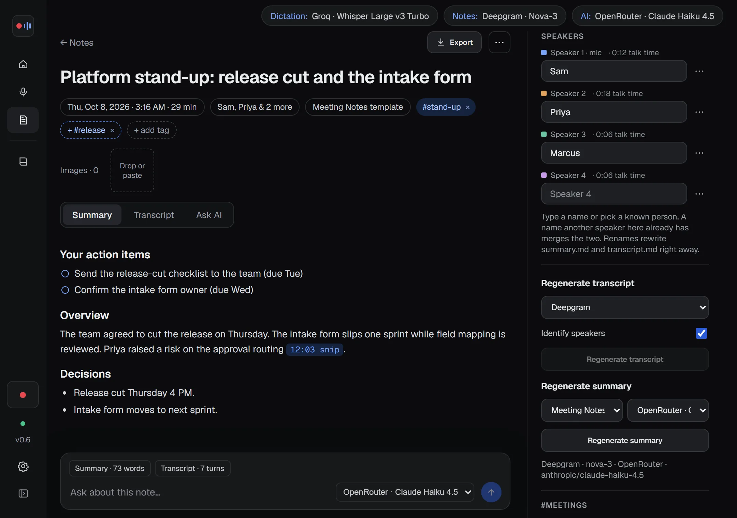737x518 pixels.
Task: Switch to the Transcript tab
Action: [x=154, y=215]
